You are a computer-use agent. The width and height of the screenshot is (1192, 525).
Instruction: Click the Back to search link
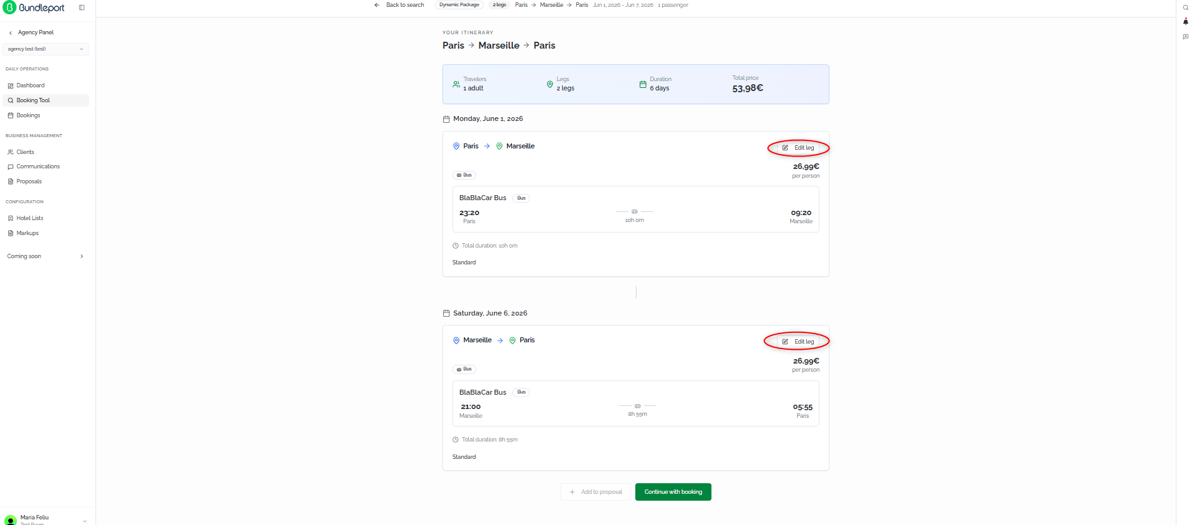405,5
